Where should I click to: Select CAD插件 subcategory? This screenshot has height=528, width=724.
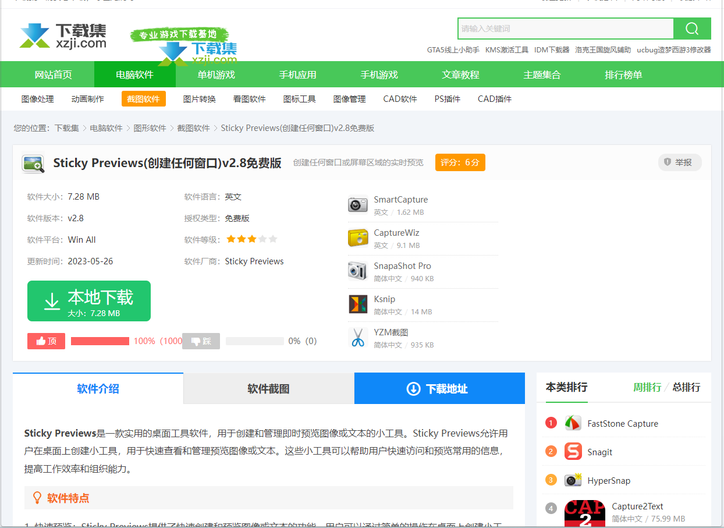(x=495, y=99)
